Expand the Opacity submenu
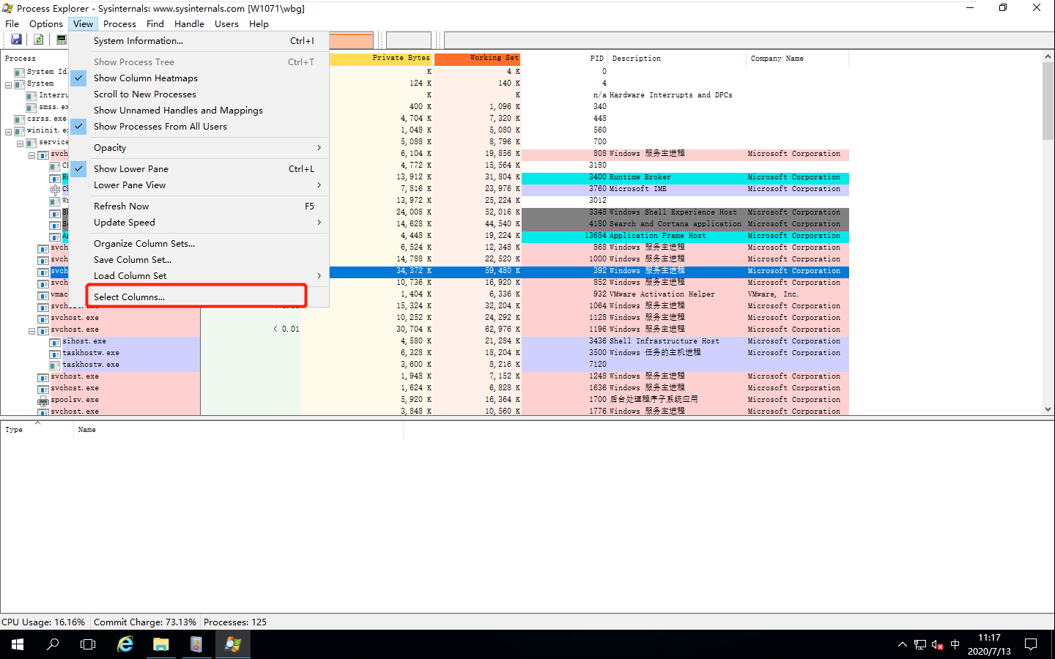This screenshot has width=1055, height=659. pos(199,148)
